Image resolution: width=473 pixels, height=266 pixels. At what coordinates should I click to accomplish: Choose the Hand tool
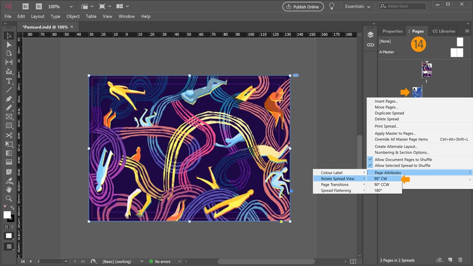click(9, 190)
